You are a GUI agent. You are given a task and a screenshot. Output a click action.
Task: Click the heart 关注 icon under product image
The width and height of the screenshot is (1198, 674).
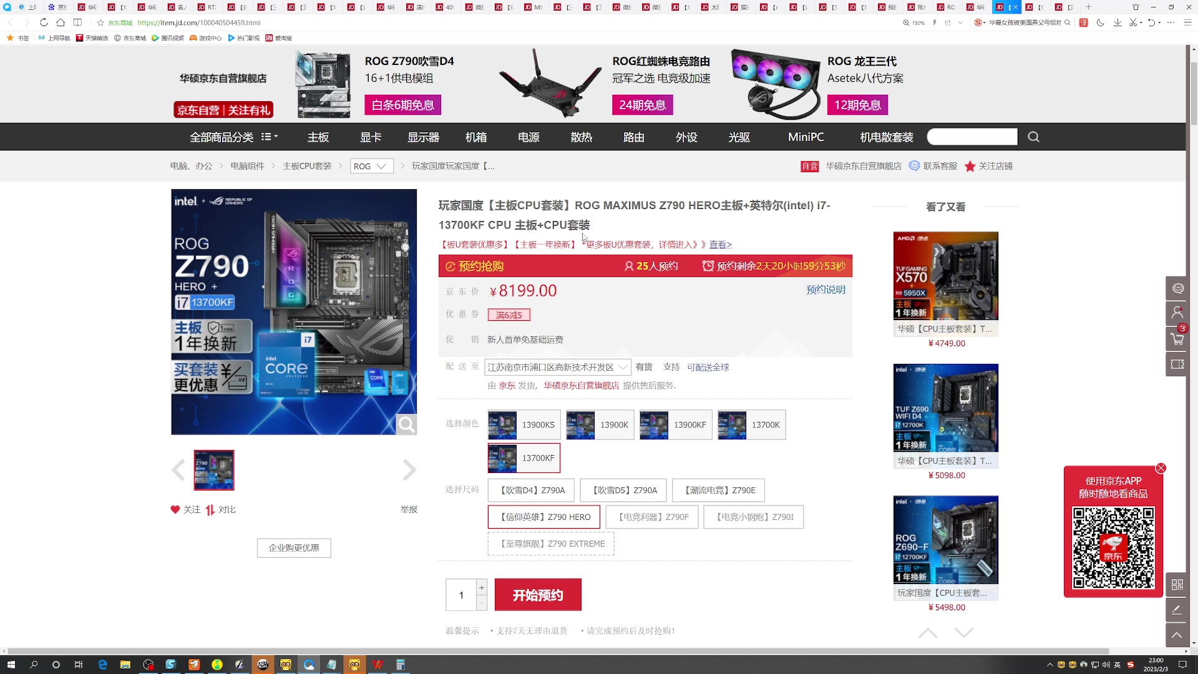point(175,510)
